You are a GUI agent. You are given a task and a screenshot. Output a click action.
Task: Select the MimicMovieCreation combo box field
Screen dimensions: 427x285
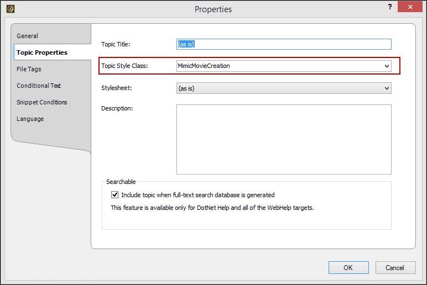pyautogui.click(x=284, y=66)
